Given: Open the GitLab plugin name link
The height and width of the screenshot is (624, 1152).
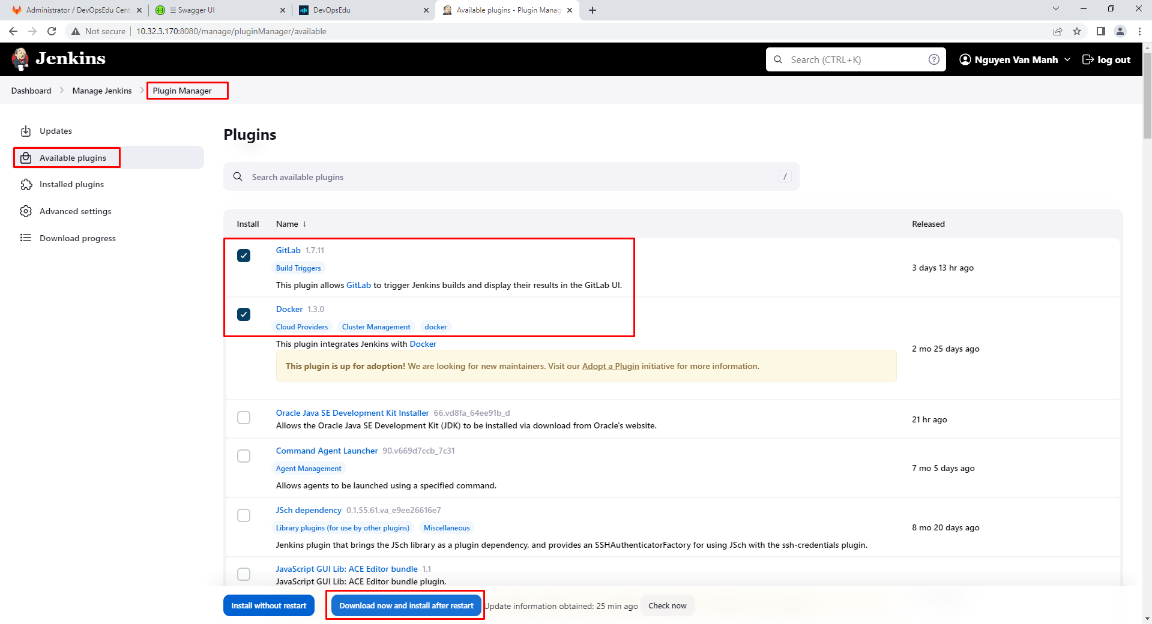Looking at the screenshot, I should [288, 250].
